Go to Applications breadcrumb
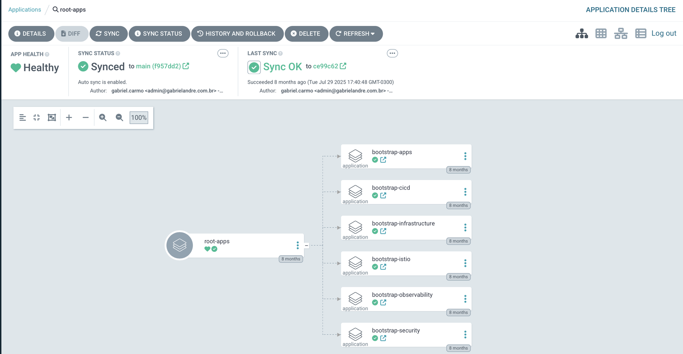 pyautogui.click(x=25, y=10)
